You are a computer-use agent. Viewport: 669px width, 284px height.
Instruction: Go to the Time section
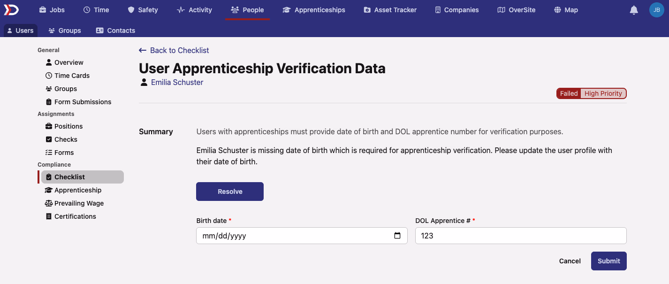[x=96, y=10]
